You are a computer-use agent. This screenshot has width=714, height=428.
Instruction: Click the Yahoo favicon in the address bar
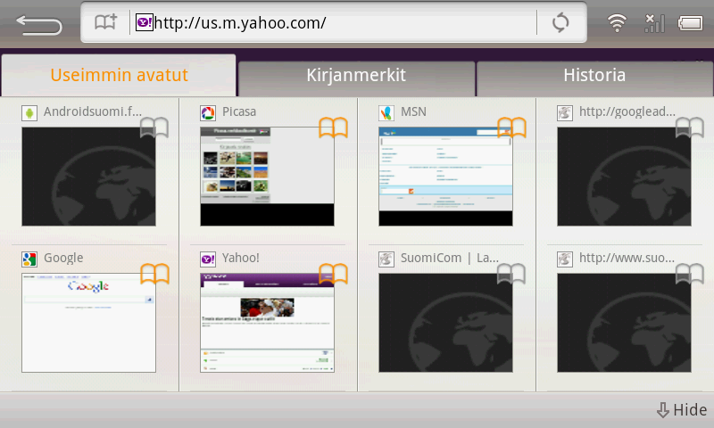[x=144, y=23]
